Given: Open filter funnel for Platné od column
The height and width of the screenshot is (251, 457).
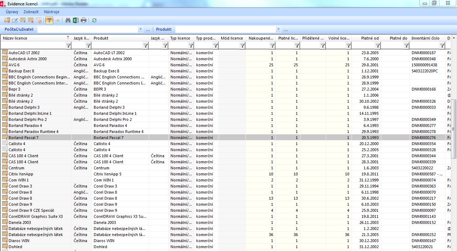Looking at the screenshot, I should click(x=378, y=45).
